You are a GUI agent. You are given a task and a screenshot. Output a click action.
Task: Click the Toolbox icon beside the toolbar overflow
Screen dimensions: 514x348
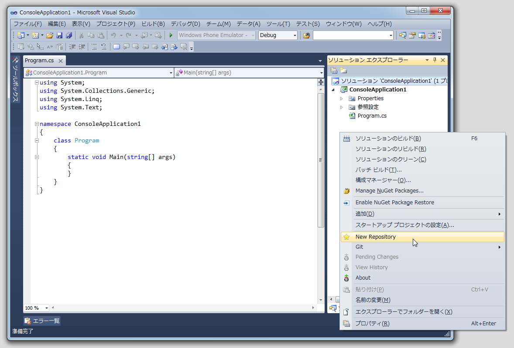[432, 35]
